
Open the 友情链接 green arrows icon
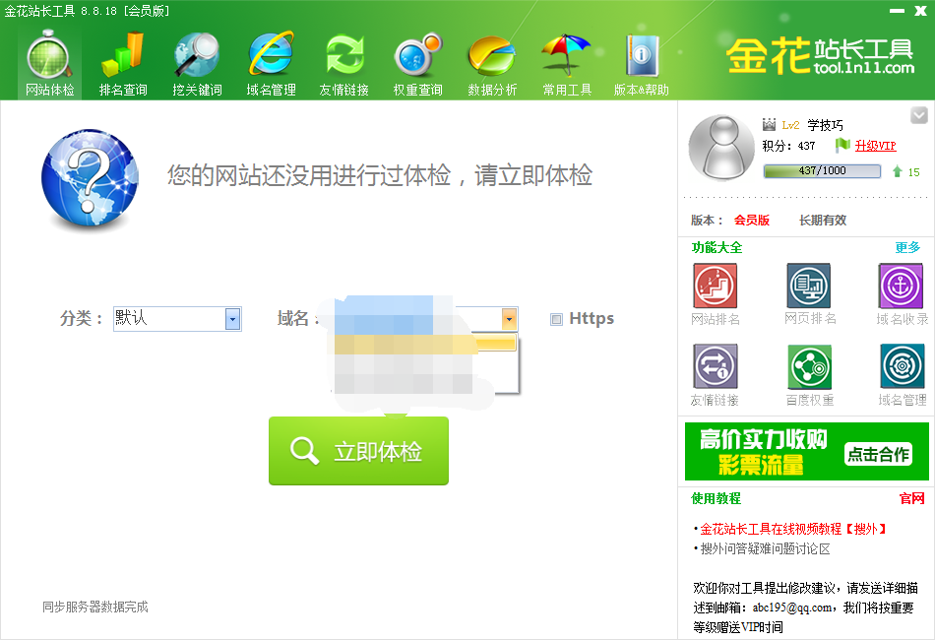click(x=344, y=64)
